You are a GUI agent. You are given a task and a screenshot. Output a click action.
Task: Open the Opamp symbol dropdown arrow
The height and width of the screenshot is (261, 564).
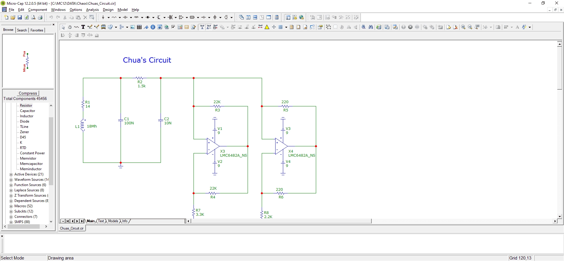187,17
